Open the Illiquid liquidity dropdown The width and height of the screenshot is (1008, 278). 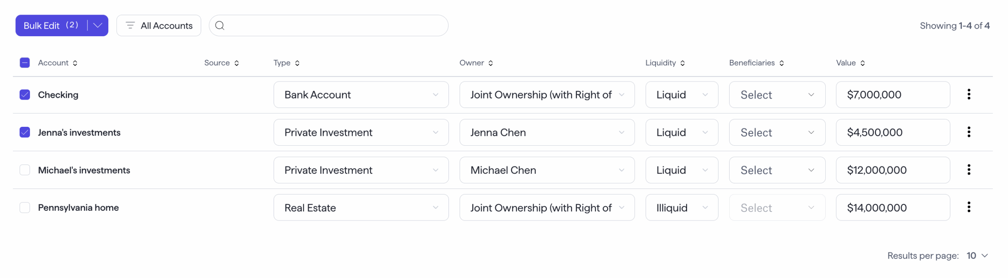click(x=681, y=208)
